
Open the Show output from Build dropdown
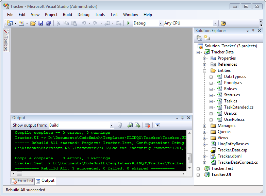click(112, 126)
